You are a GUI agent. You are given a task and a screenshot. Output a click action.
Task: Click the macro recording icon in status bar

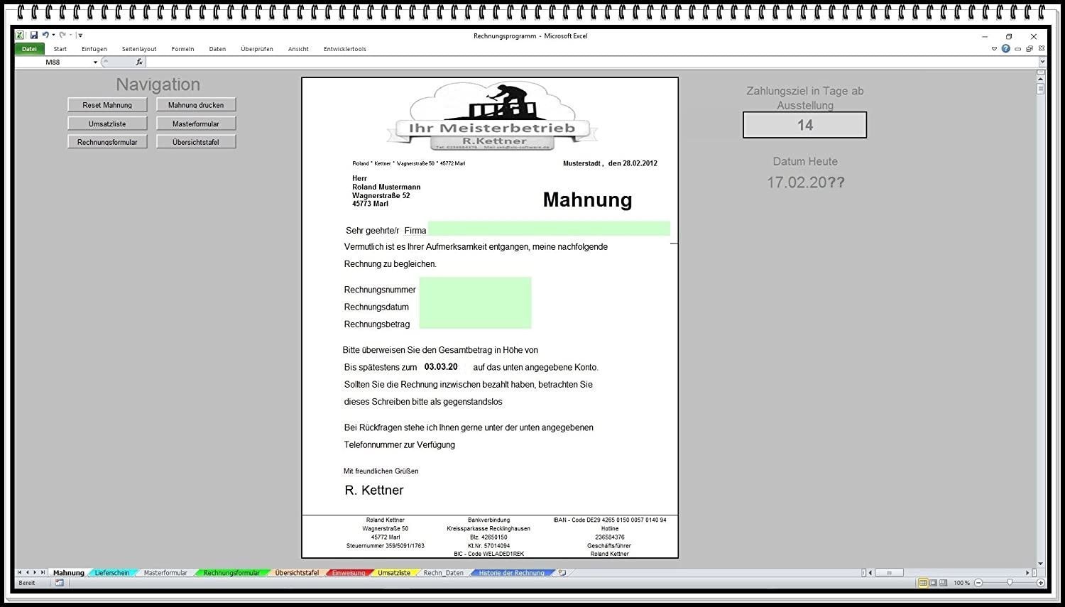click(60, 583)
